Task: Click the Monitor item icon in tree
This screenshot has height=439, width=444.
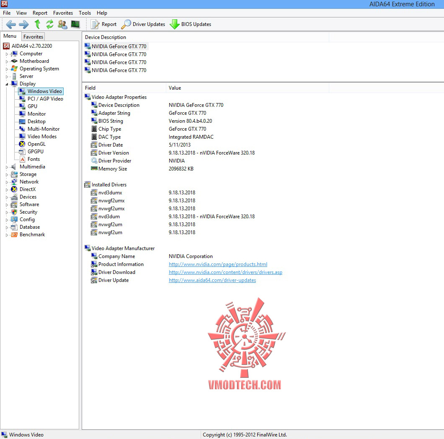Action: pos(22,114)
